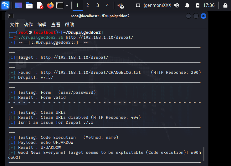Click 'root@localhost: ~/Drupalgeddon2' window title
The width and height of the screenshot is (231, 166).
[x=100, y=16]
